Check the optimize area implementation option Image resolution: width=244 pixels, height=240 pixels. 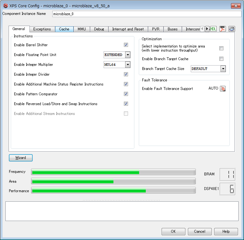[221, 48]
